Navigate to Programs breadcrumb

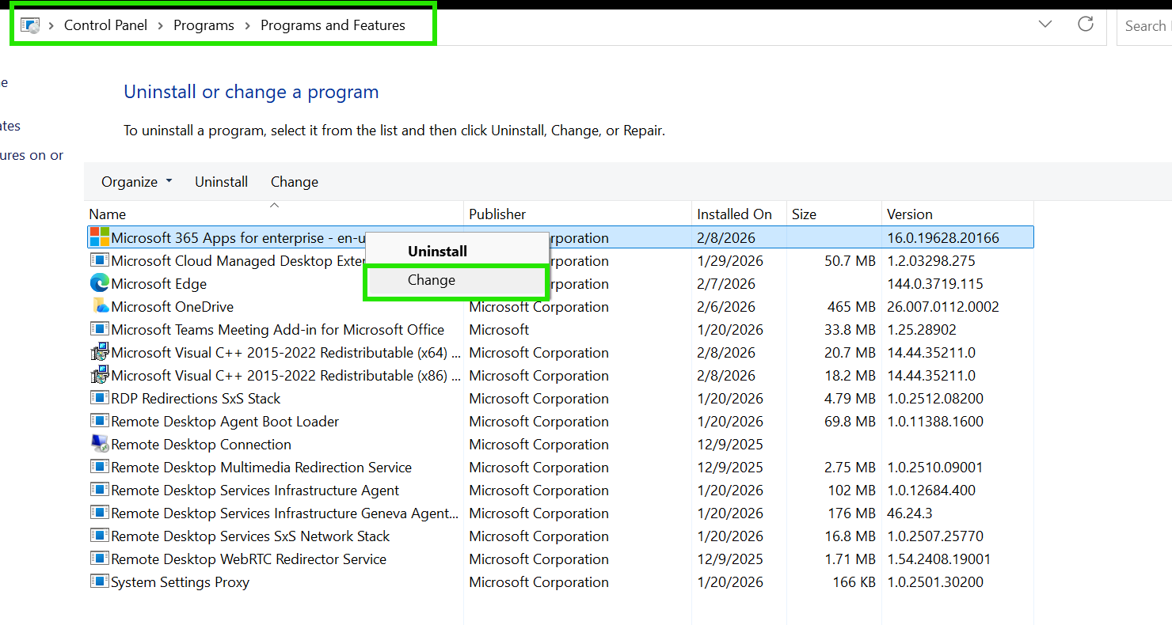[204, 25]
